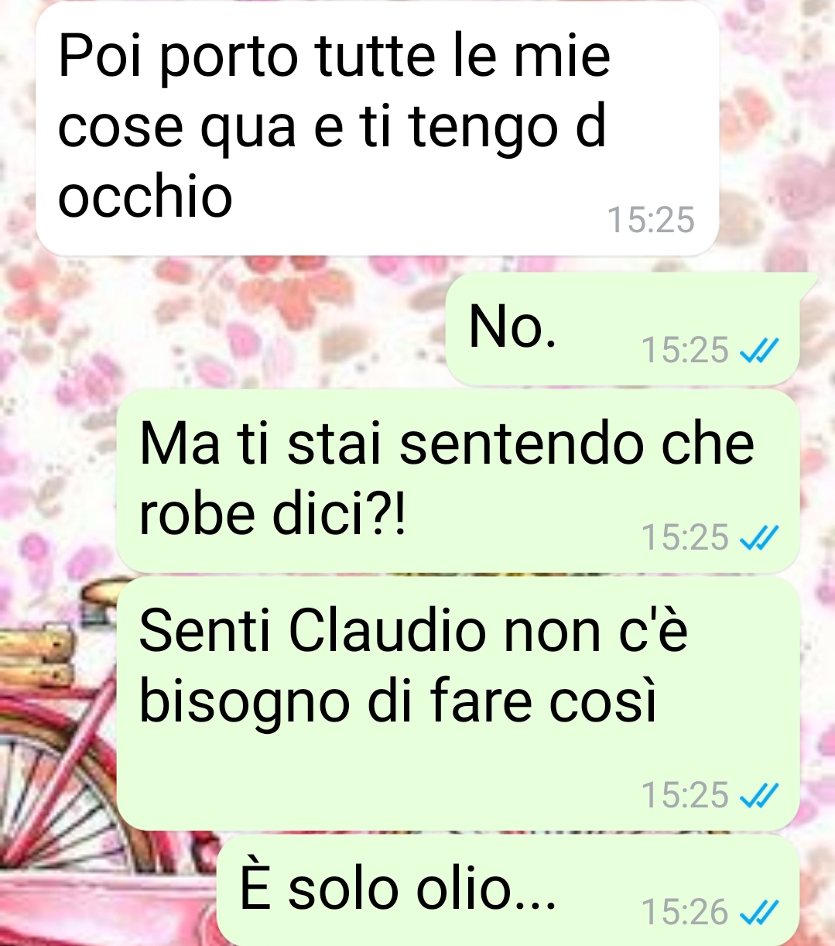
Task: Tap the 15:25 time under "fare così"
Action: (x=686, y=795)
